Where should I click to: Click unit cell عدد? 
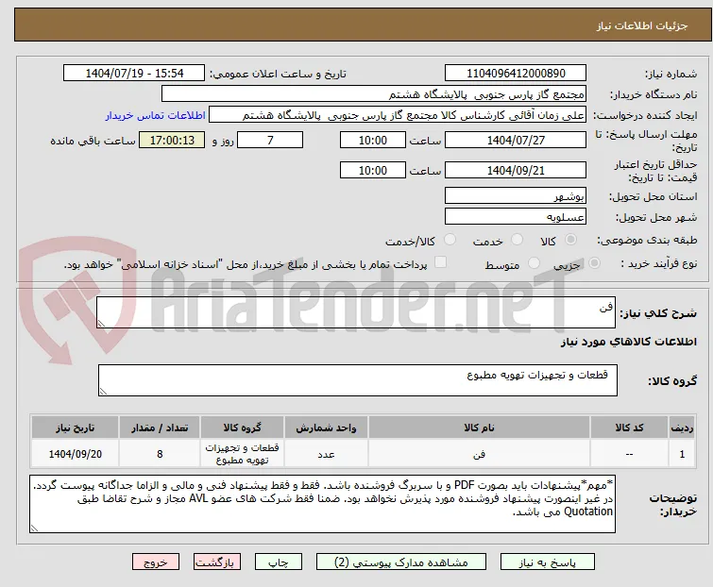coord(326,454)
